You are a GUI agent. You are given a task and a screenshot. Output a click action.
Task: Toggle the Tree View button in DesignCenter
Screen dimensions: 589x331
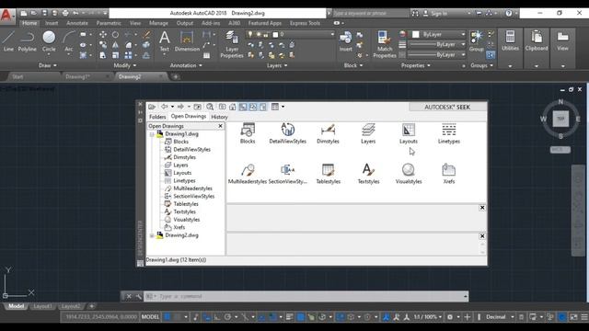(243, 107)
